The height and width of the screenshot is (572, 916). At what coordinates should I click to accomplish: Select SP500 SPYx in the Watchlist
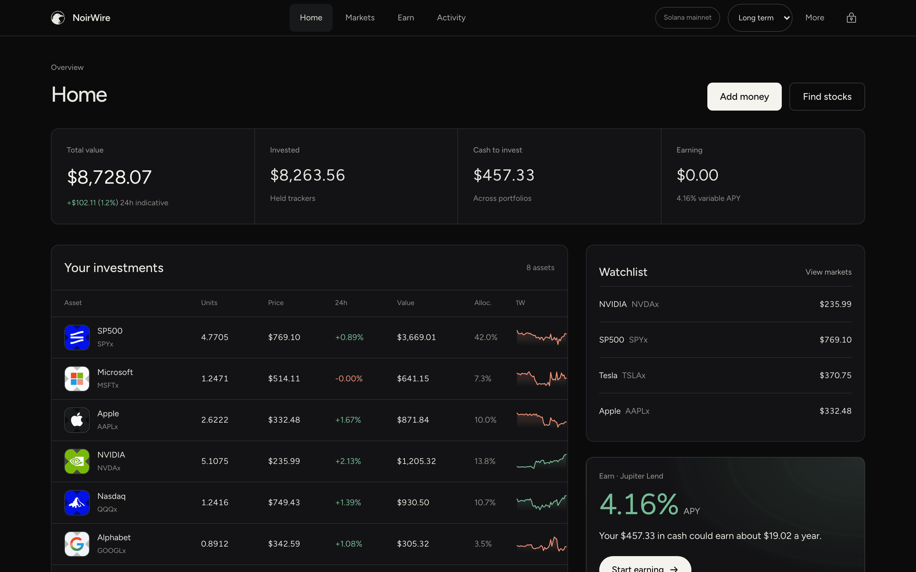[x=725, y=340]
